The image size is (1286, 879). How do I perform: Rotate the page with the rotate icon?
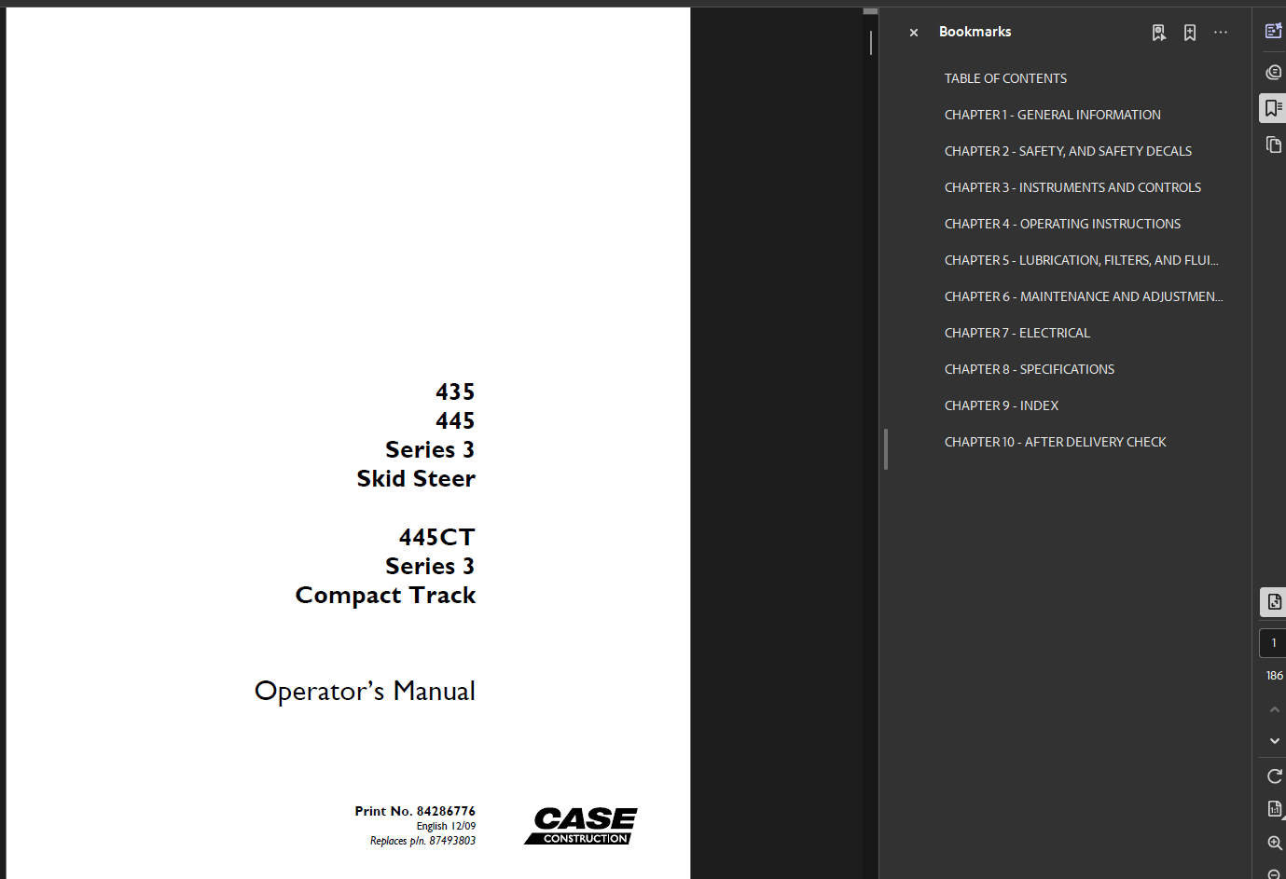(1274, 776)
